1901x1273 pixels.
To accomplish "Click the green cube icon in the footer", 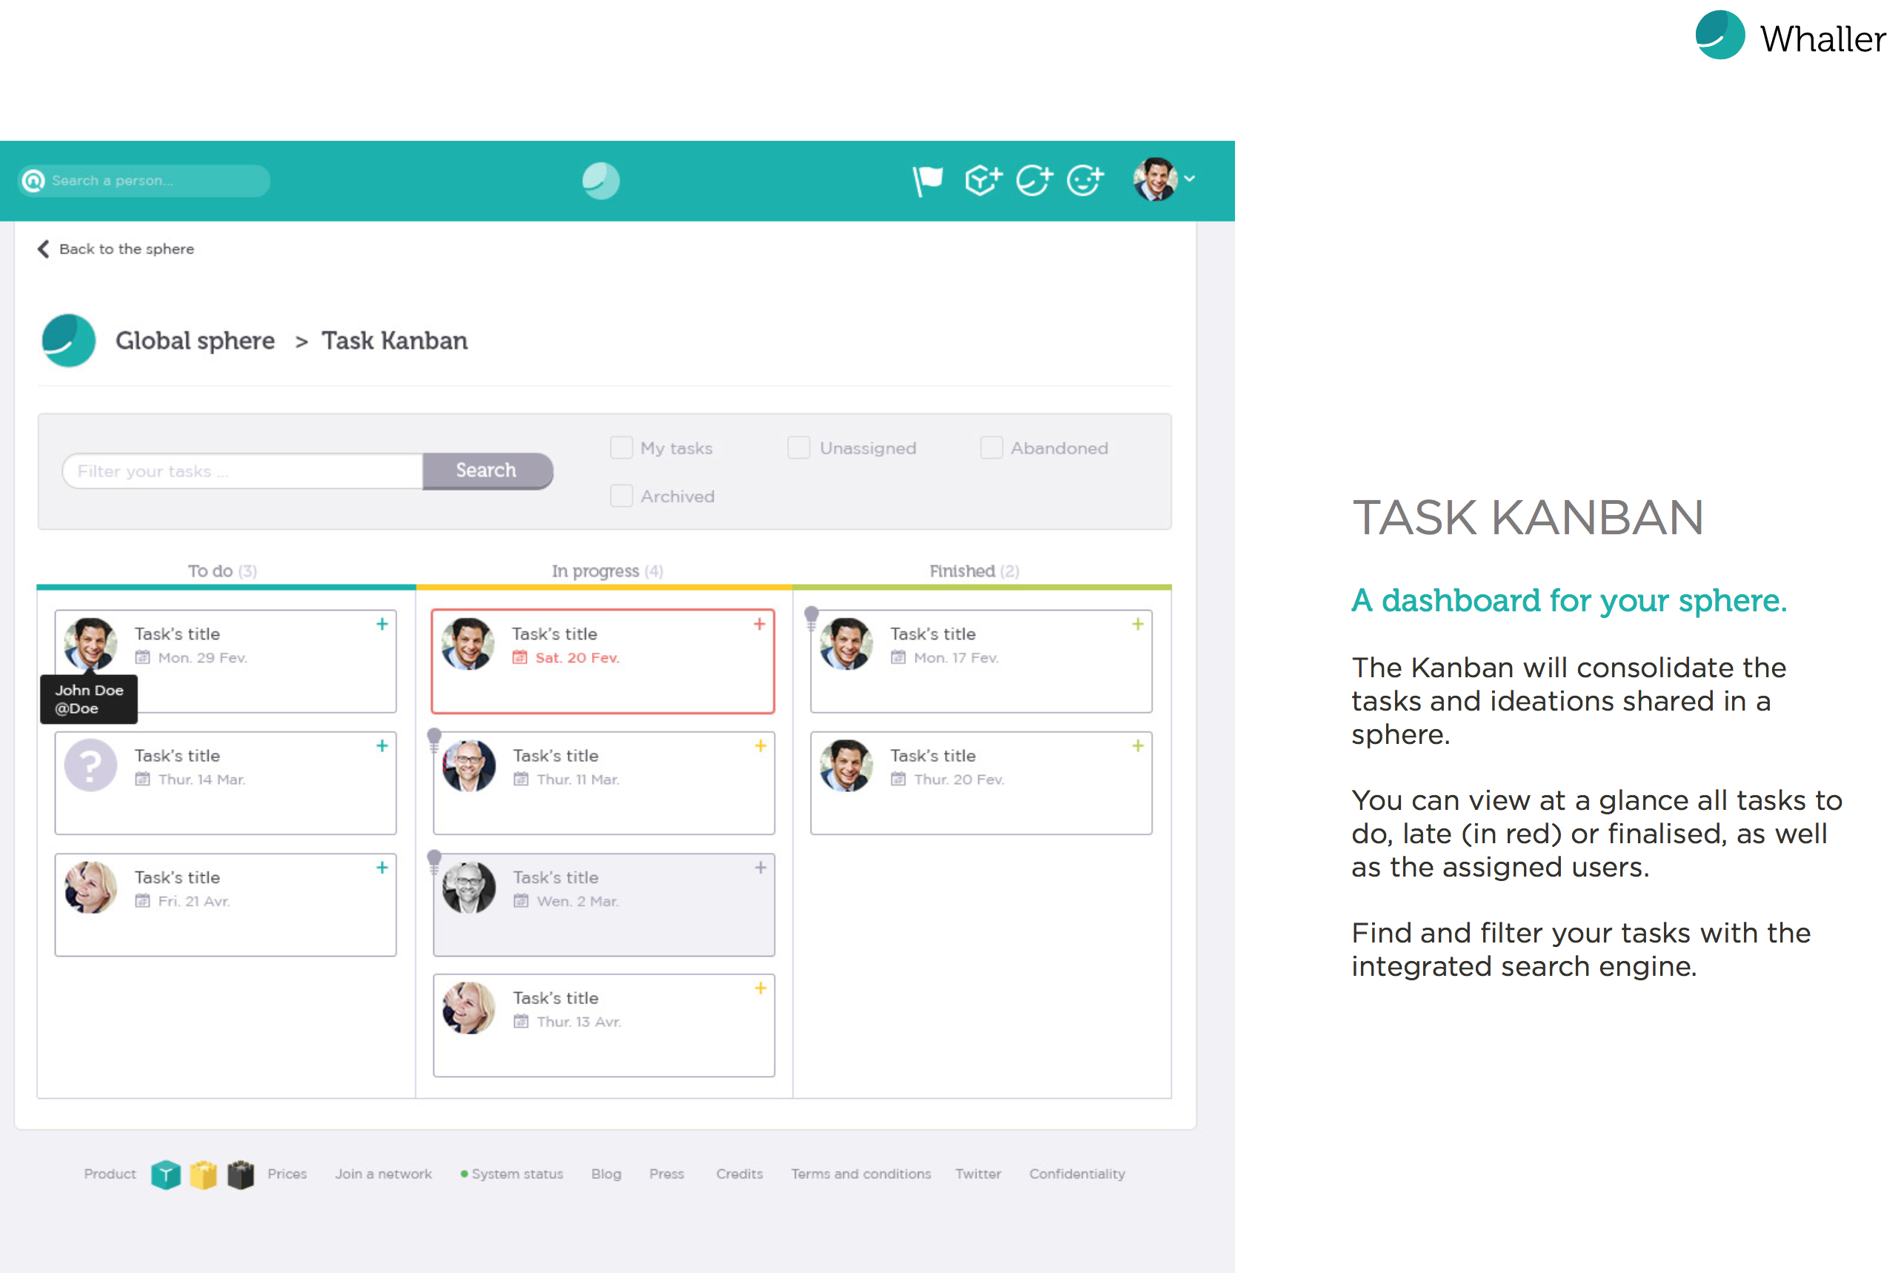I will pos(166,1174).
